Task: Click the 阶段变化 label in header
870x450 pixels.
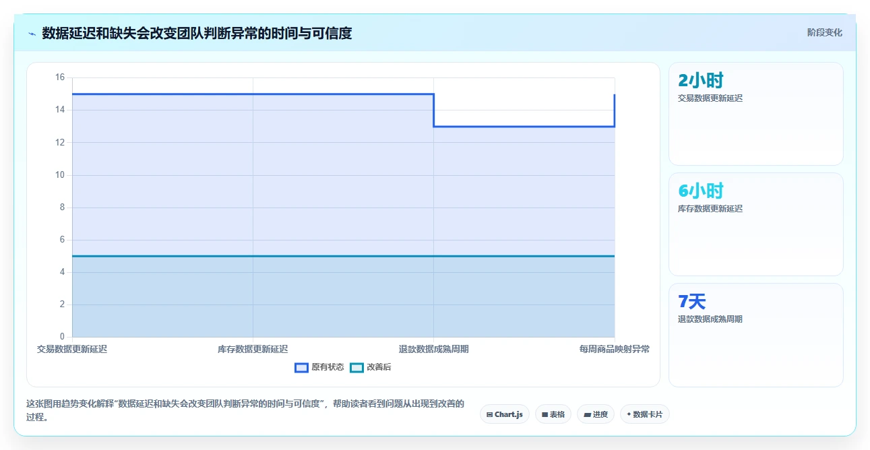Action: pyautogui.click(x=824, y=32)
